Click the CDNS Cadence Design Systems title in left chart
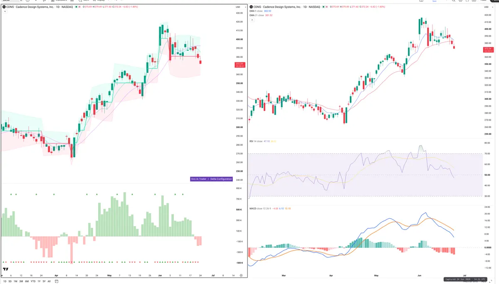The image size is (499, 284). tap(40, 7)
